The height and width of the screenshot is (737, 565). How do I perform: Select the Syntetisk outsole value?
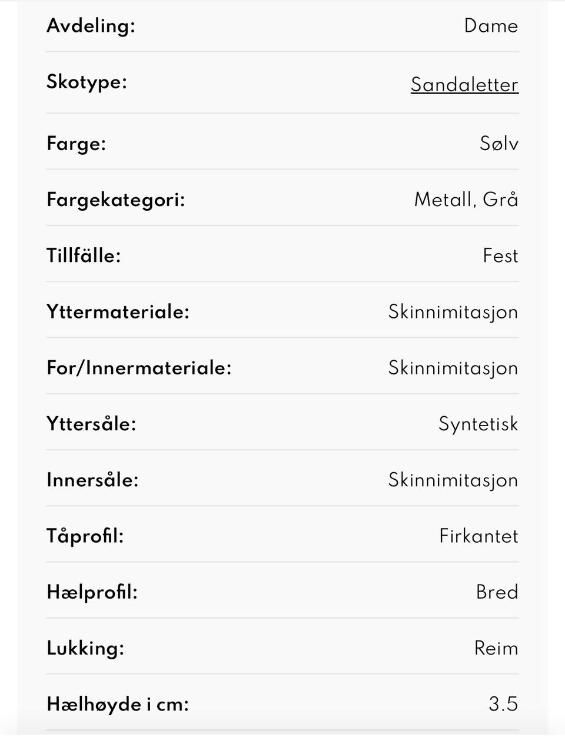[478, 424]
